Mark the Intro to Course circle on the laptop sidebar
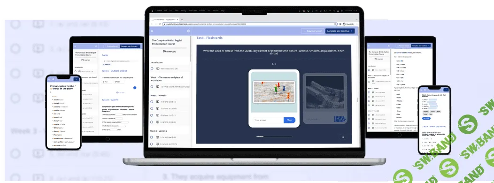This screenshot has width=494, height=183. (x=152, y=69)
